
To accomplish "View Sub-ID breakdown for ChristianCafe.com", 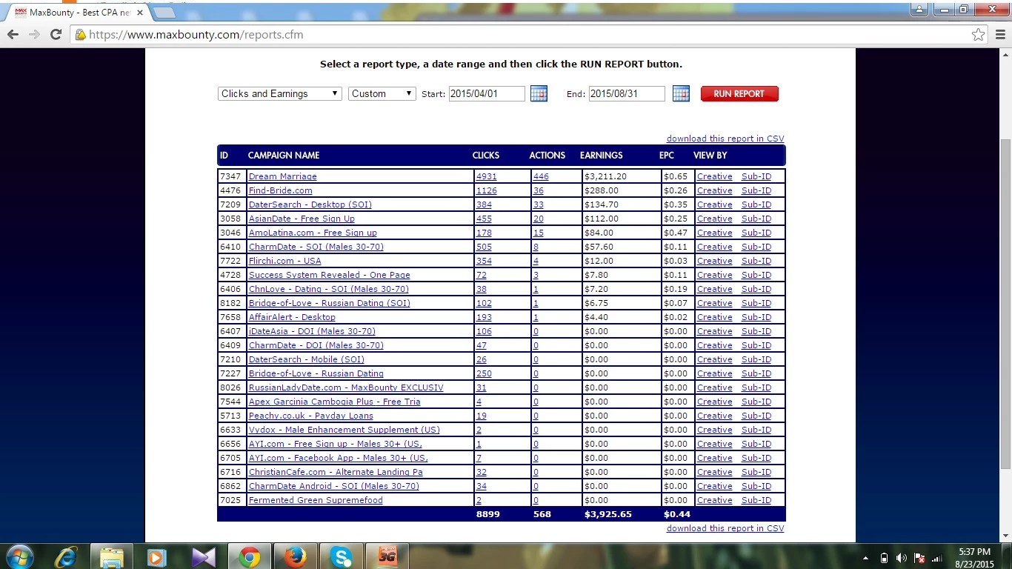I will pos(756,472).
